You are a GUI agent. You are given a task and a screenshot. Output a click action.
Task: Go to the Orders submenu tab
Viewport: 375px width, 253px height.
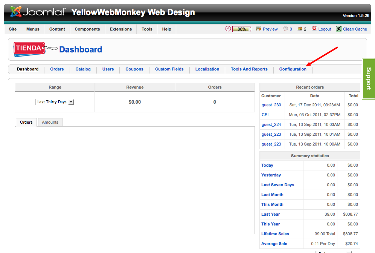[57, 69]
